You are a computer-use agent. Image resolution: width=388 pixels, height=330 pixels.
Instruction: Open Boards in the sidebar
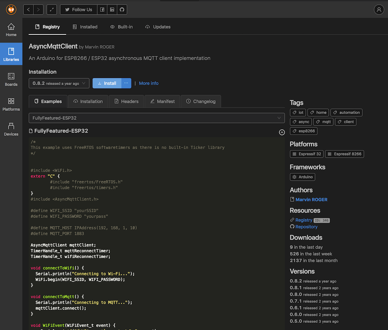tap(11, 79)
